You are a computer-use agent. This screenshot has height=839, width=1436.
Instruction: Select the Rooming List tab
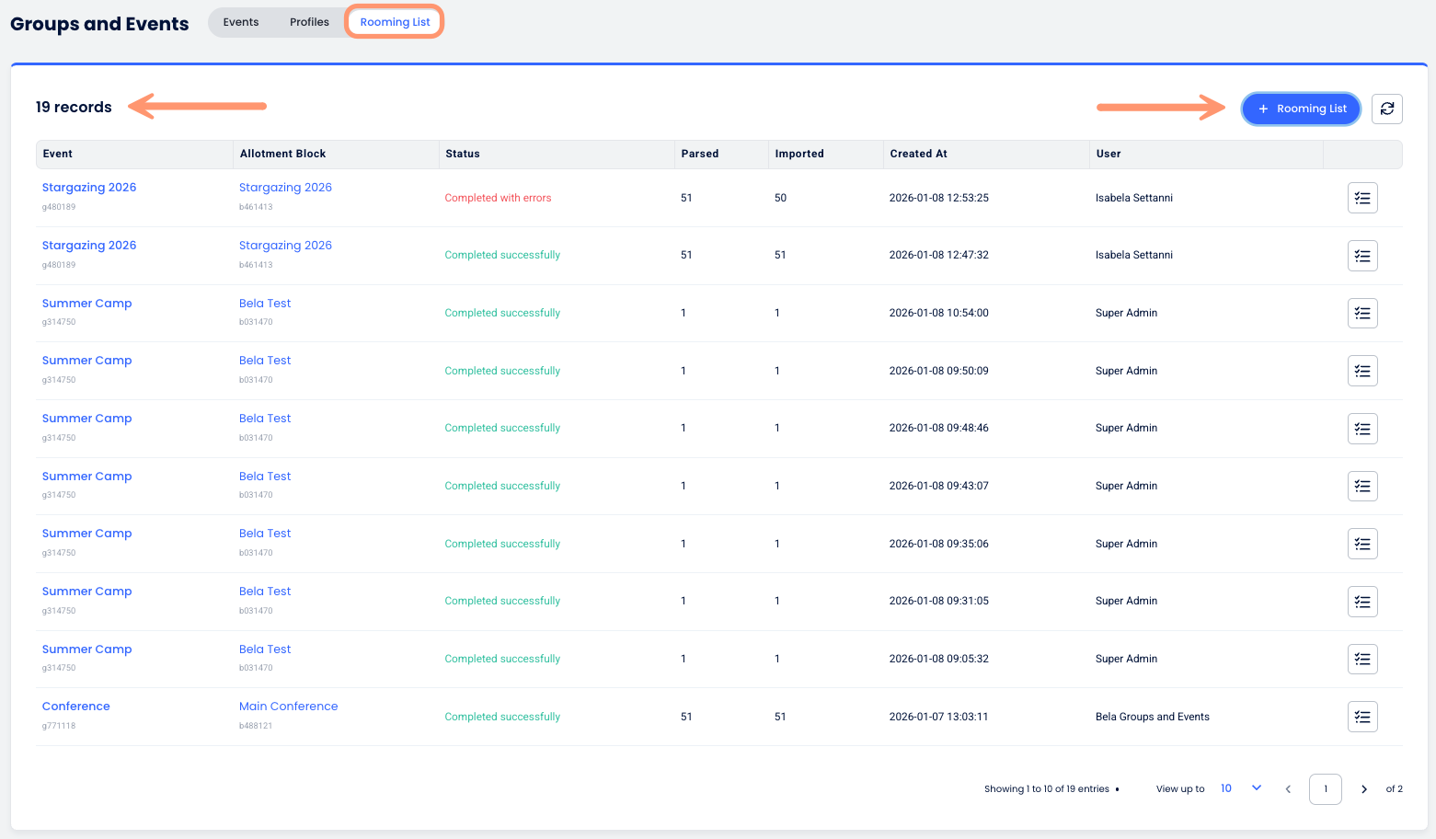pyautogui.click(x=395, y=22)
